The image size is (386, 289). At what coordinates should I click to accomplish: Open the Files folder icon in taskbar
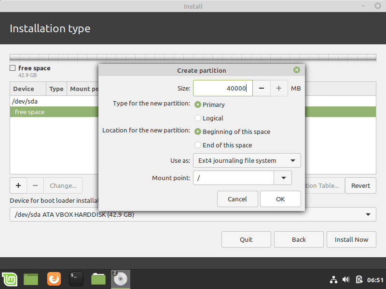click(x=98, y=279)
